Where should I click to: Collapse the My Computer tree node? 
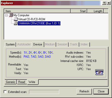click(x=6, y=15)
